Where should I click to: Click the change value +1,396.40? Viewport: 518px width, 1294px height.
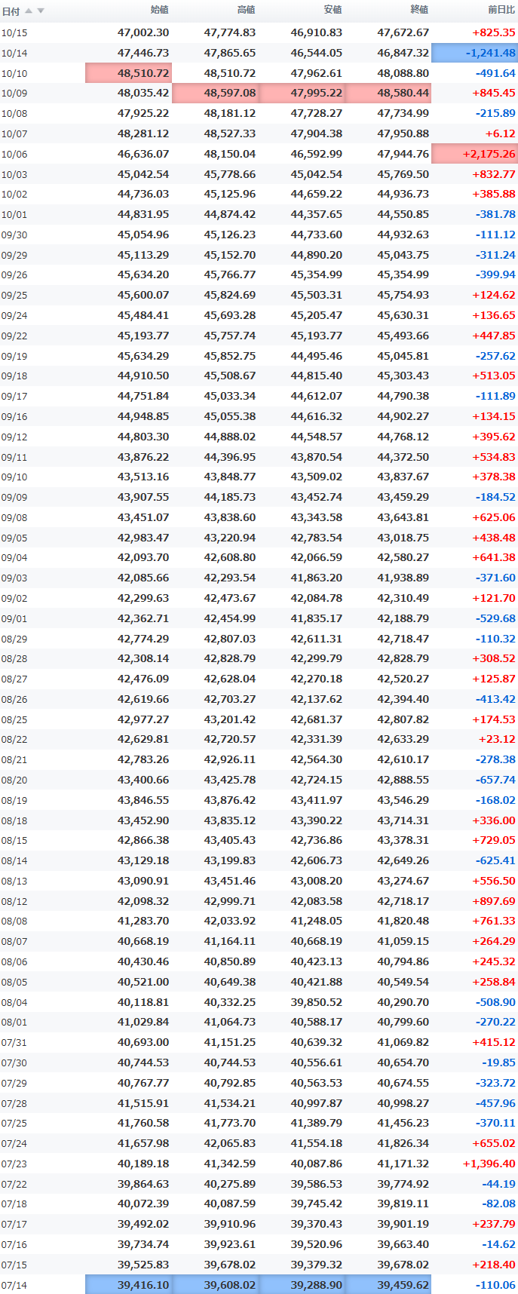pos(489,1164)
